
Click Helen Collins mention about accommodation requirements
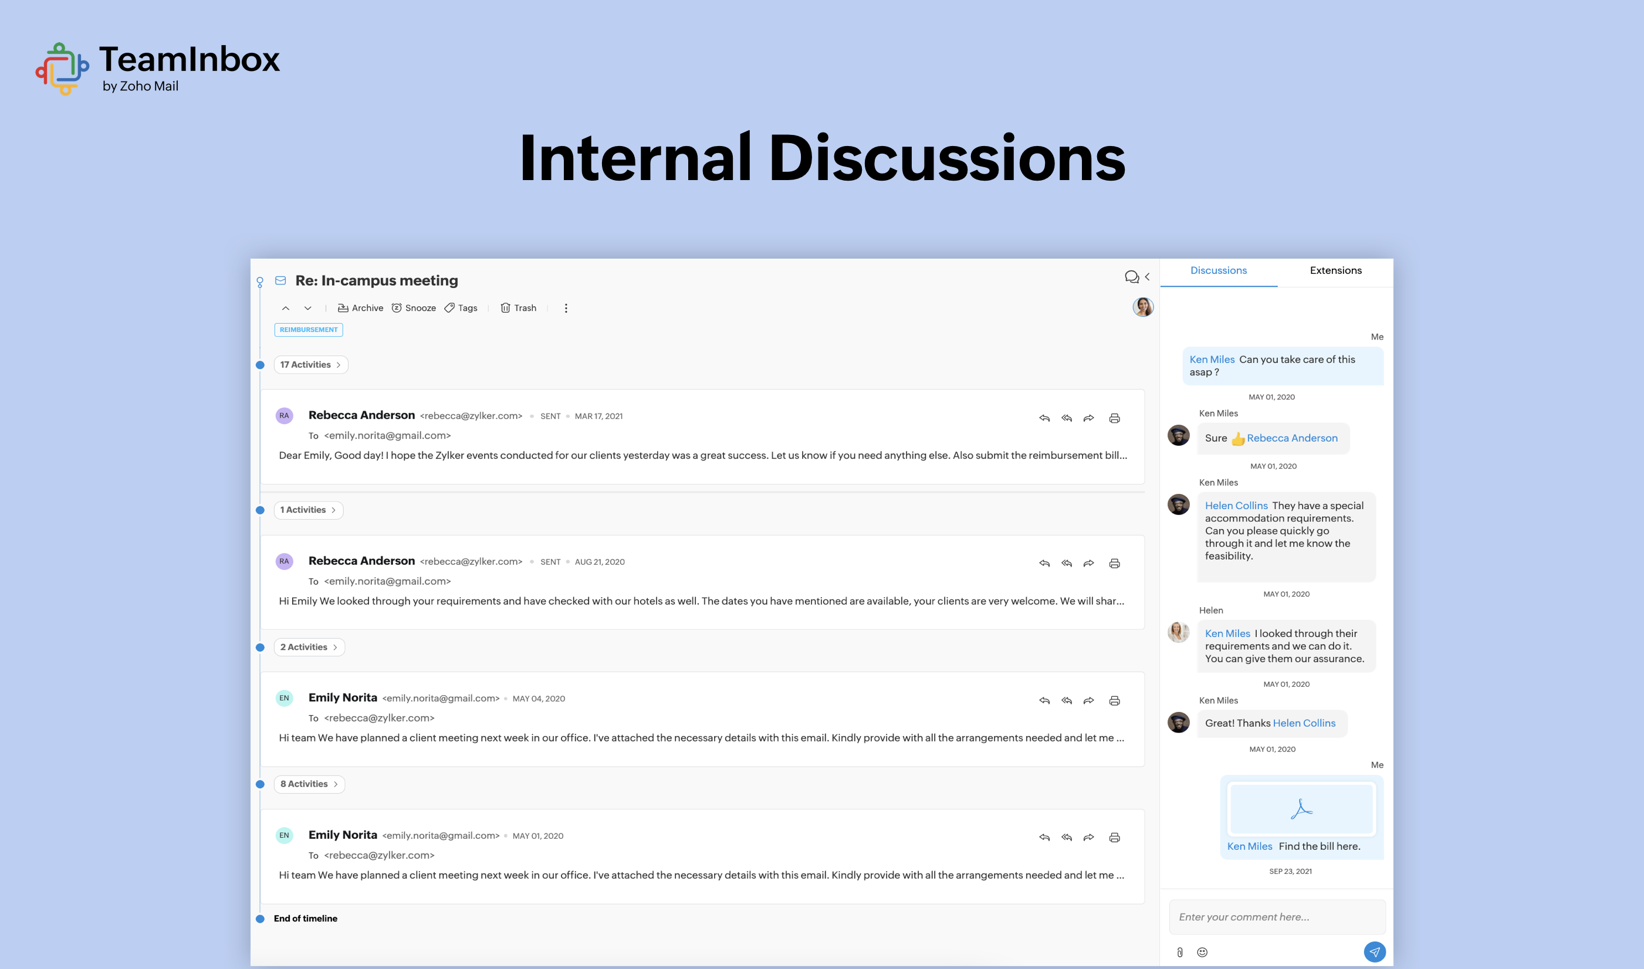(x=1236, y=506)
